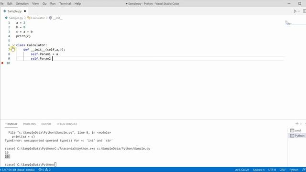Click Sample.py in the breadcrumb

coord(16,18)
